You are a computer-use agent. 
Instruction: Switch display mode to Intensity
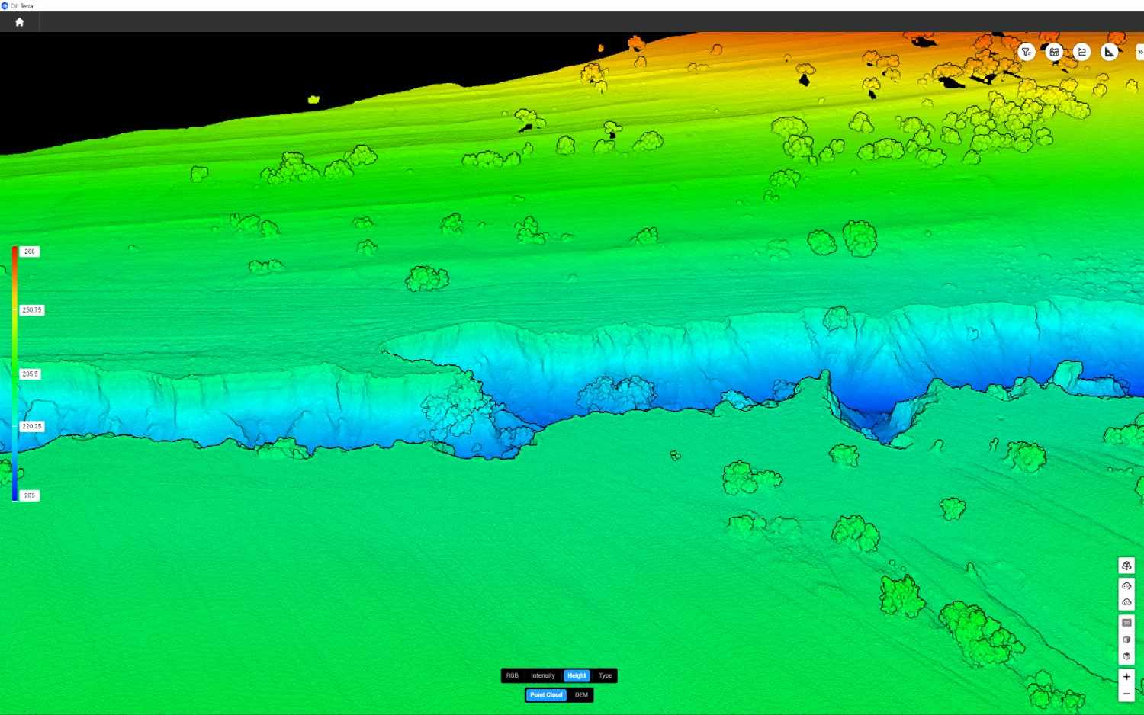543,675
